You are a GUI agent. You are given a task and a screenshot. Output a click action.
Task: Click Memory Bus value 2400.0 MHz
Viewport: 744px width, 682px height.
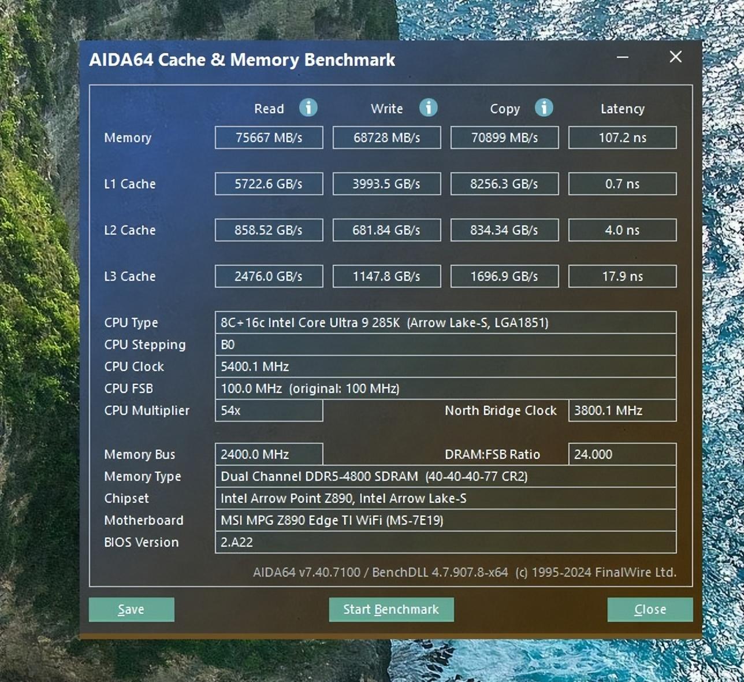[x=269, y=454]
